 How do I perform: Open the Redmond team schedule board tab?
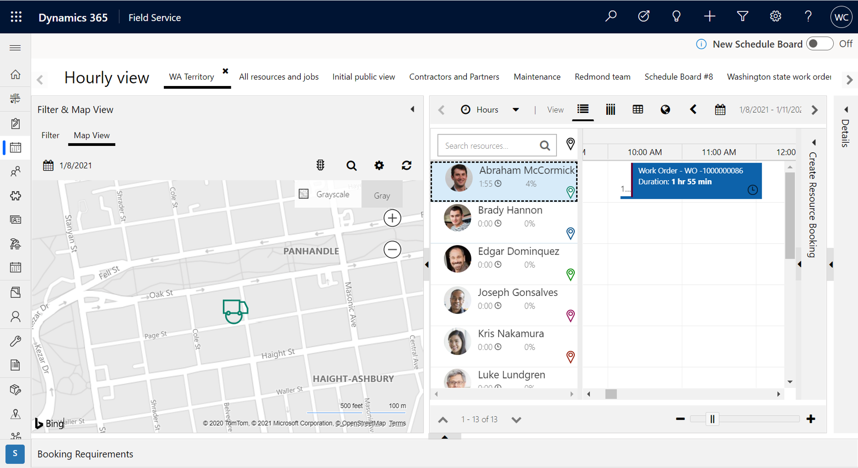pos(602,77)
